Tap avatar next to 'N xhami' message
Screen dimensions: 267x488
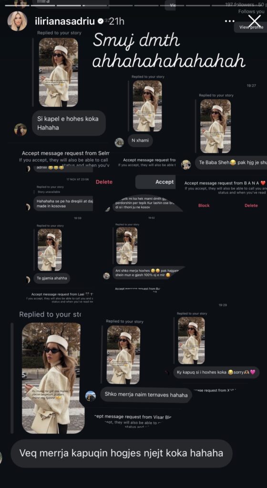pos(119,142)
